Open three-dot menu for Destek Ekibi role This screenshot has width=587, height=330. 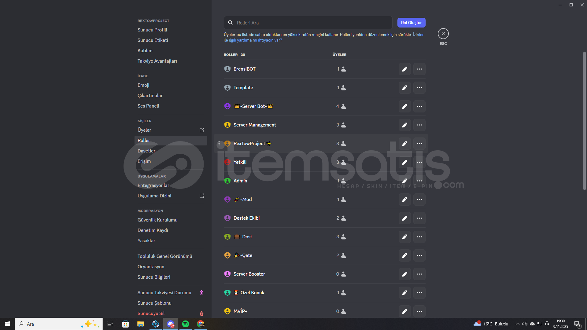tap(419, 218)
